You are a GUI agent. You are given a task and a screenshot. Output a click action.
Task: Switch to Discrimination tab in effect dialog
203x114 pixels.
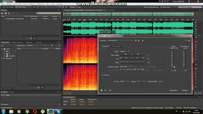(x=116, y=47)
